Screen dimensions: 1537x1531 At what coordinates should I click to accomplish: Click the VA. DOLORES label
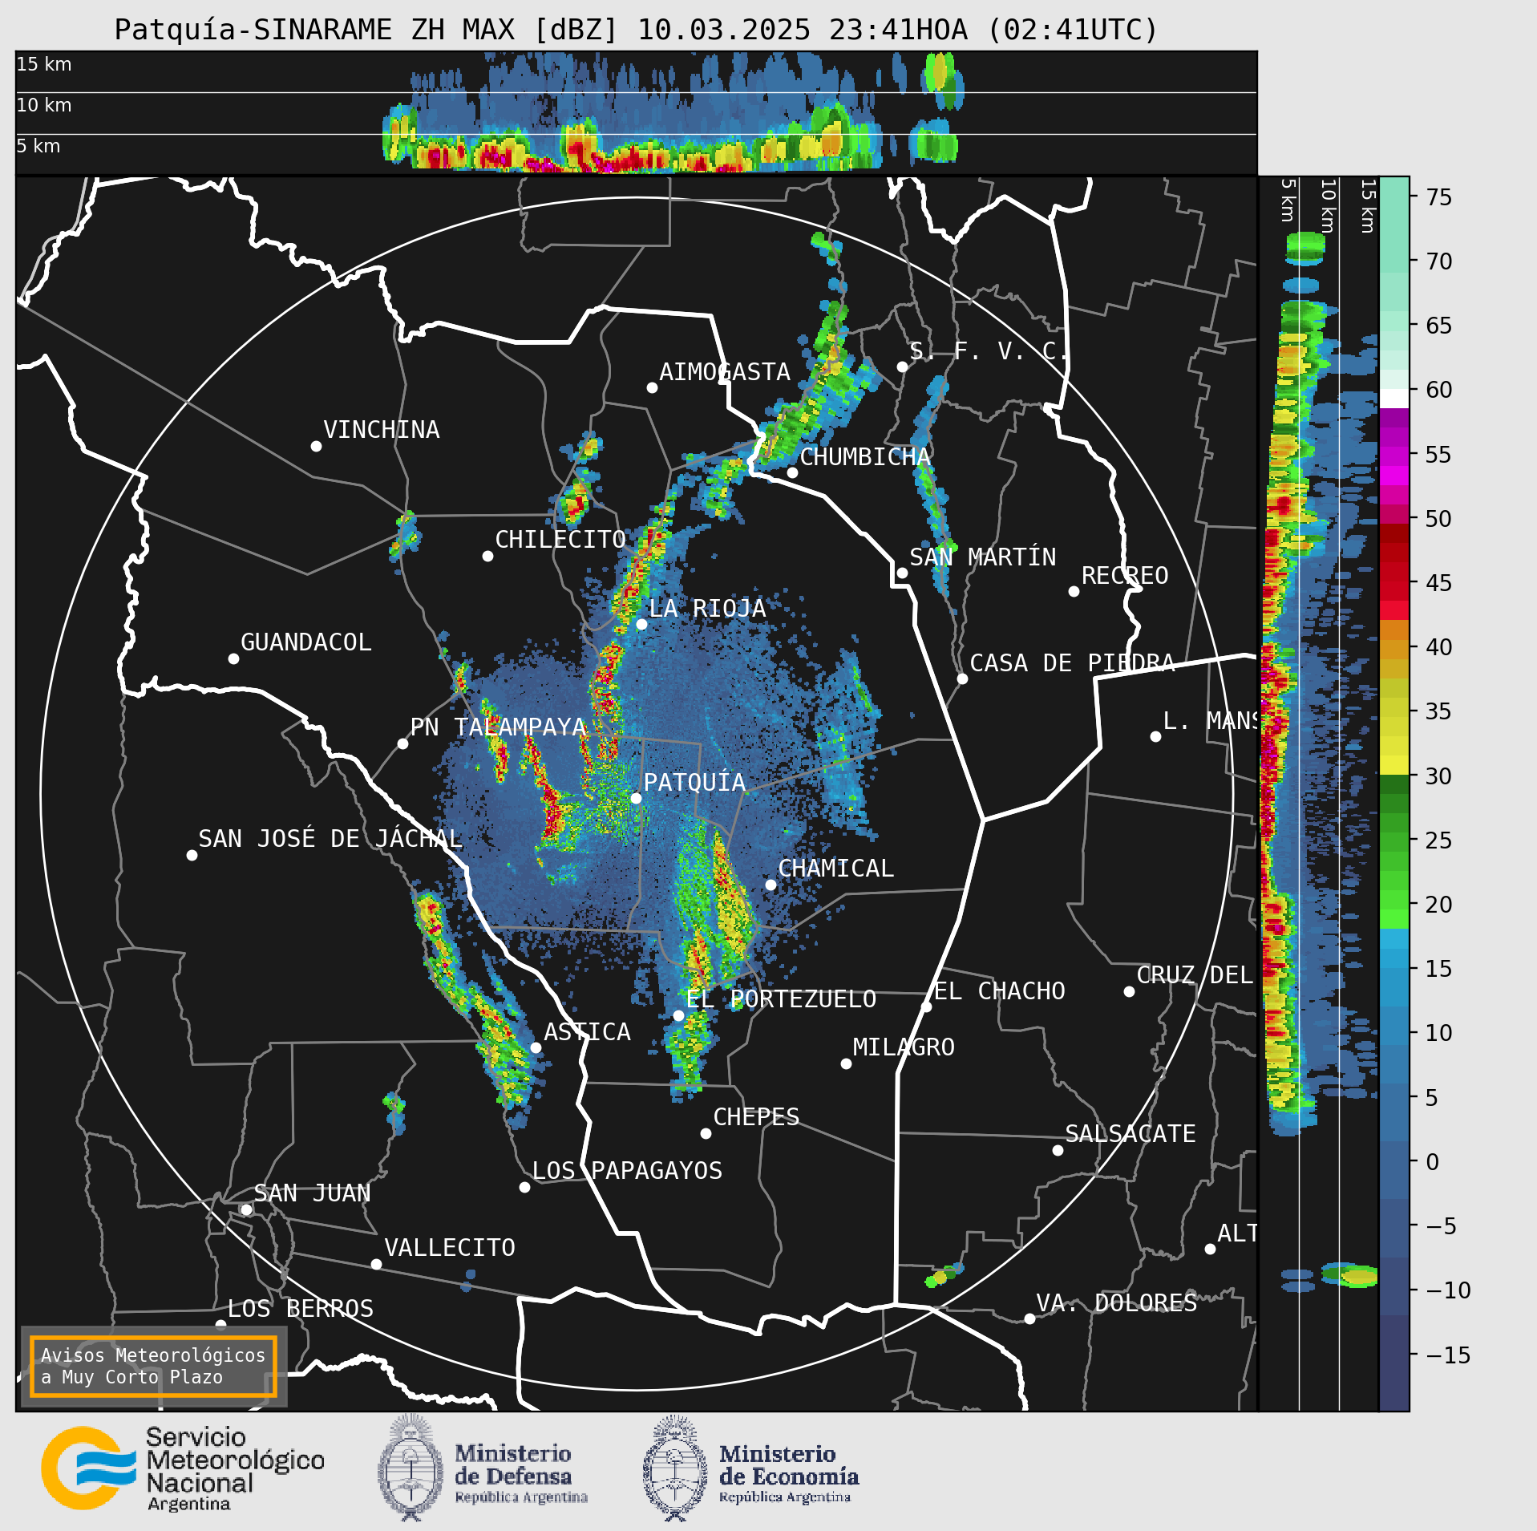[x=1117, y=1302]
